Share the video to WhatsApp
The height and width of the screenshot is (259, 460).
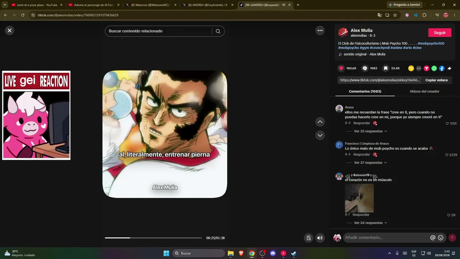pyautogui.click(x=434, y=68)
